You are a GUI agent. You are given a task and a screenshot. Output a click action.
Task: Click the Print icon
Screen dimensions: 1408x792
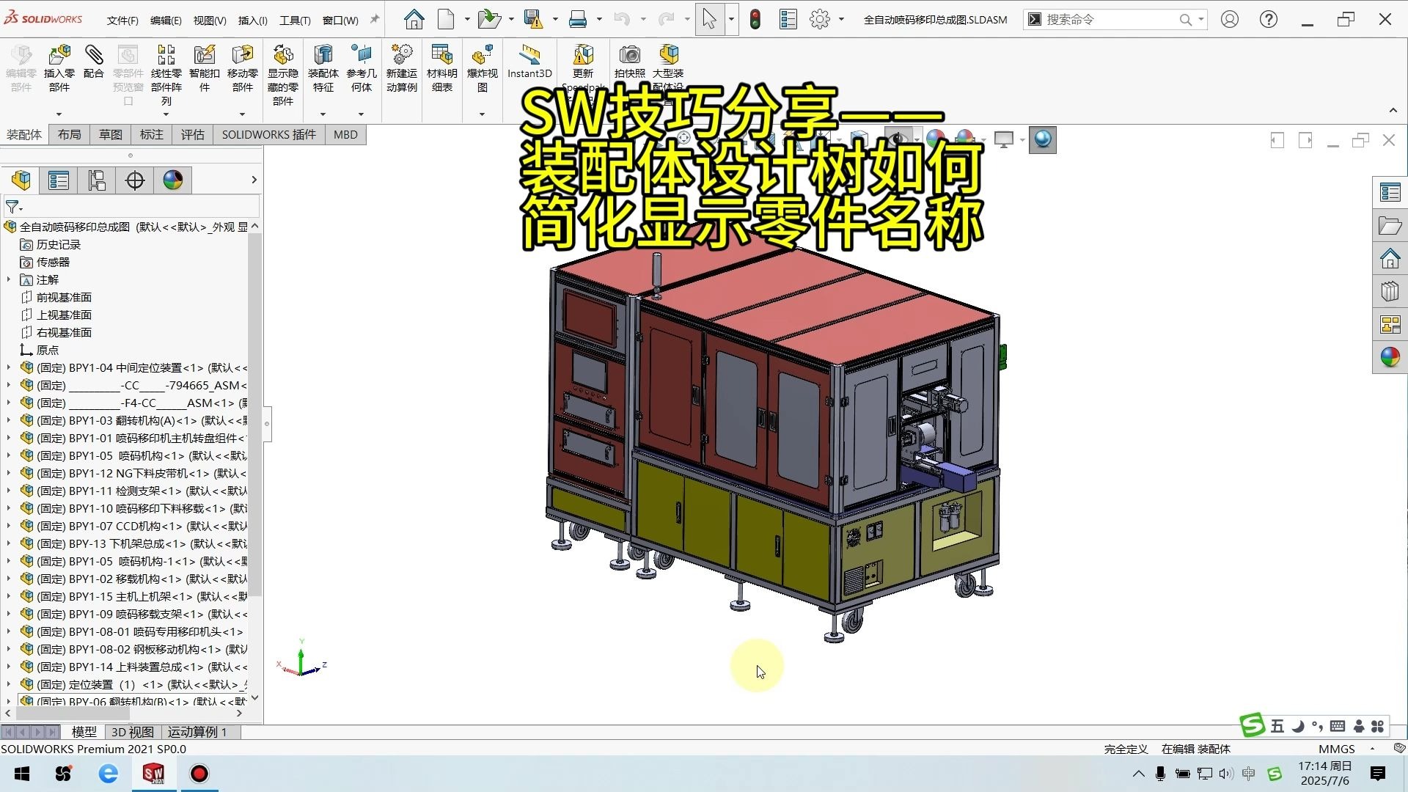click(x=578, y=20)
